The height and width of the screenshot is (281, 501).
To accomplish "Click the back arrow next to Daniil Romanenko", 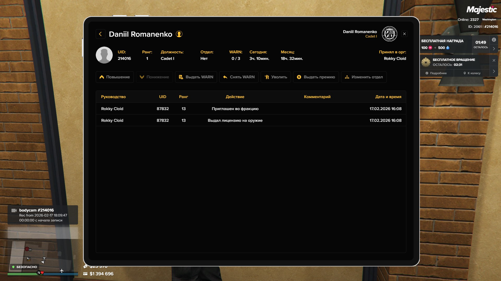I will click(100, 34).
